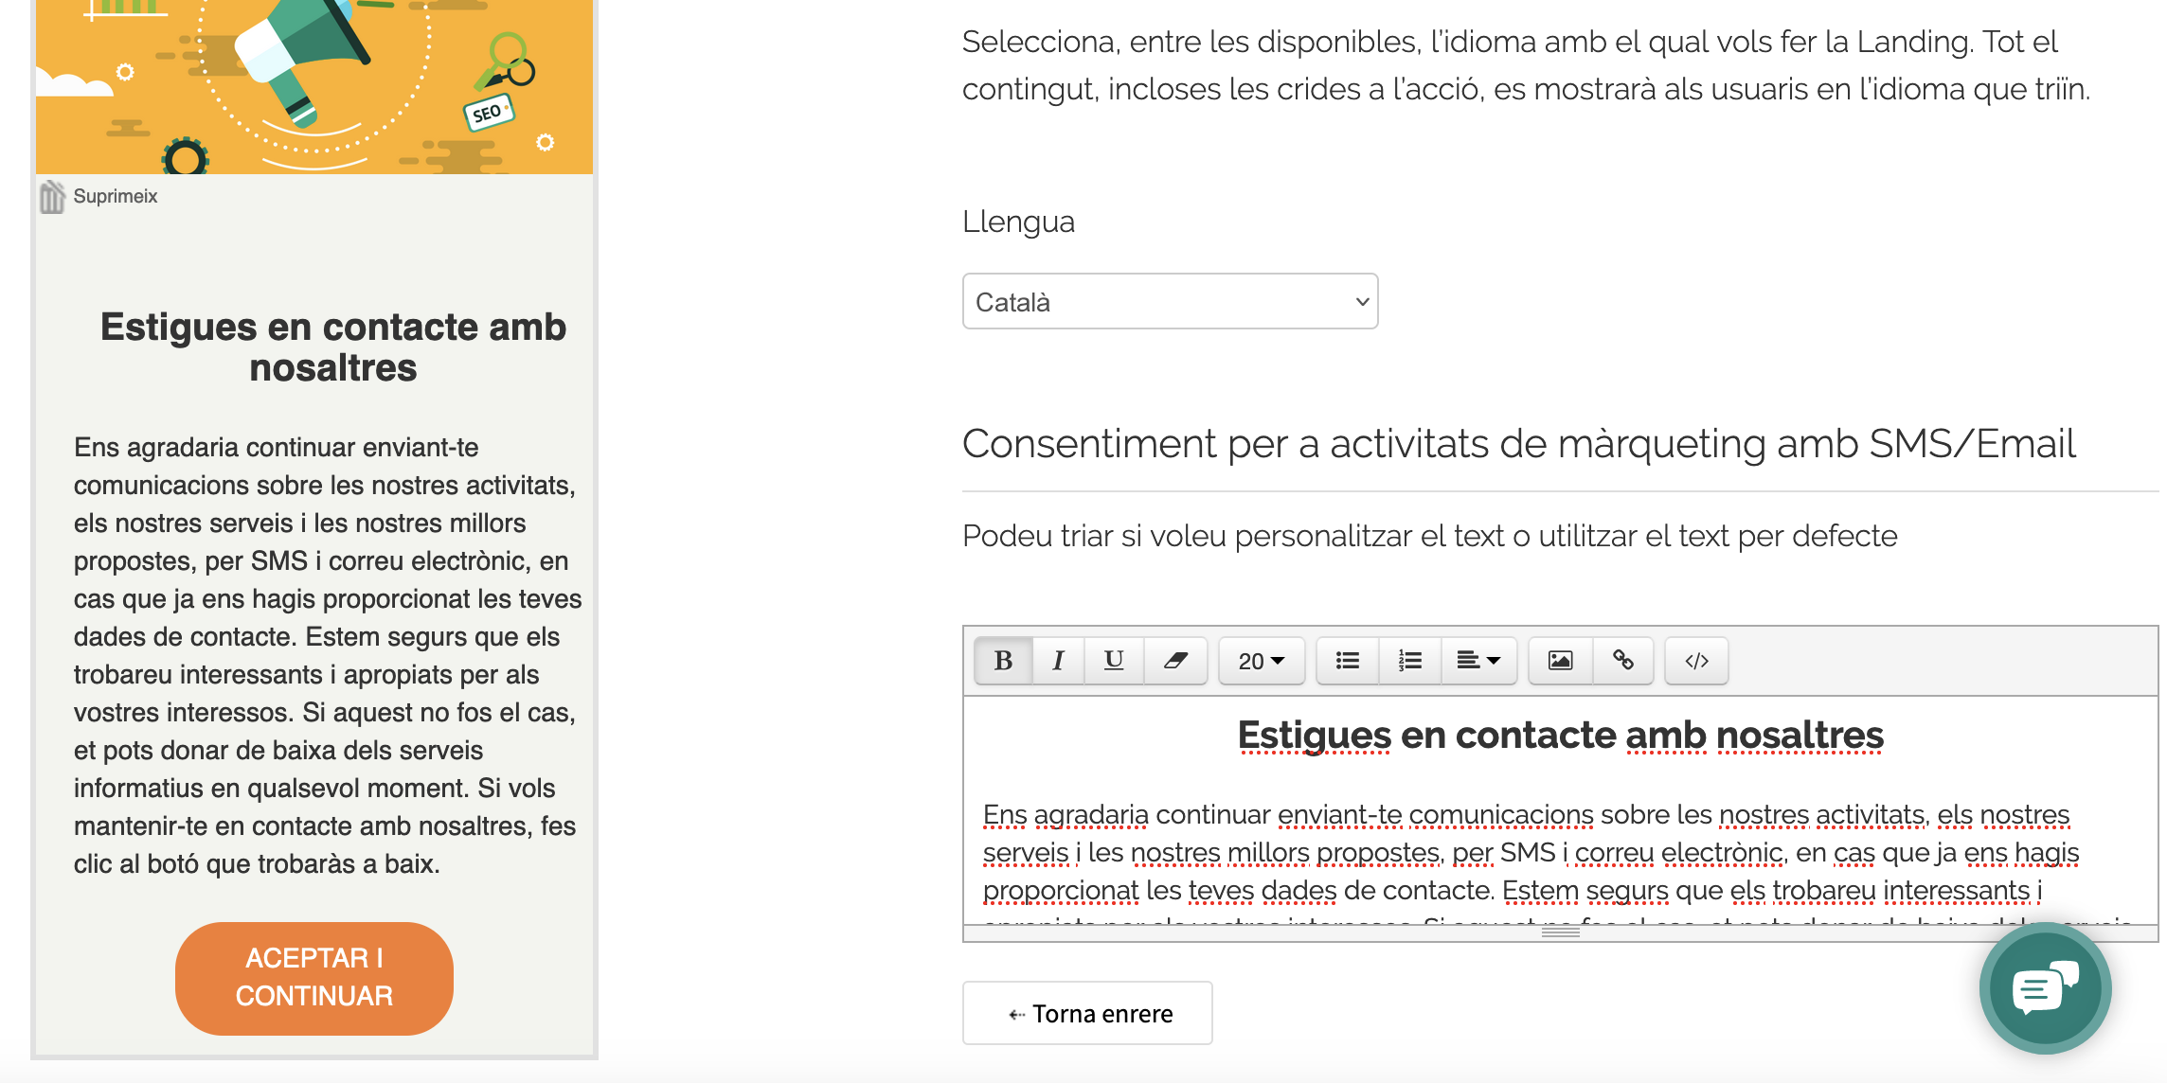
Task: Insert a numbered ordered list
Action: pos(1410,661)
